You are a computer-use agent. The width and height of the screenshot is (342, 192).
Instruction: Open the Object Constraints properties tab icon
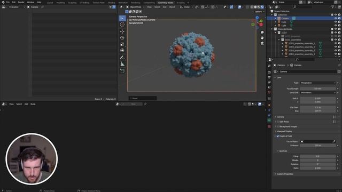point(269,115)
